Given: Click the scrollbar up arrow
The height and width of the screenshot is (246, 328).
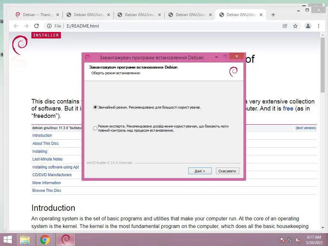Looking at the screenshot, I should (323, 35).
